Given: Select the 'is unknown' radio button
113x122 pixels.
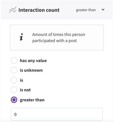Looking at the screenshot, I should coord(14,70).
